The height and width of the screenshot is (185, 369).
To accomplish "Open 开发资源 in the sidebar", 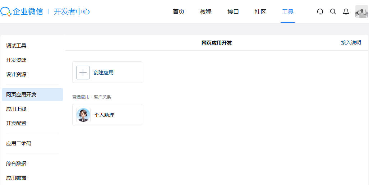I will 16,60.
